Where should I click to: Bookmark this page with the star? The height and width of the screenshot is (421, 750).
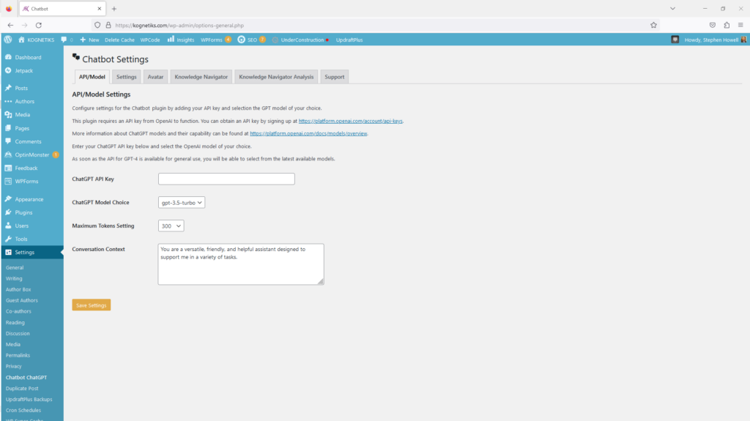tap(653, 26)
